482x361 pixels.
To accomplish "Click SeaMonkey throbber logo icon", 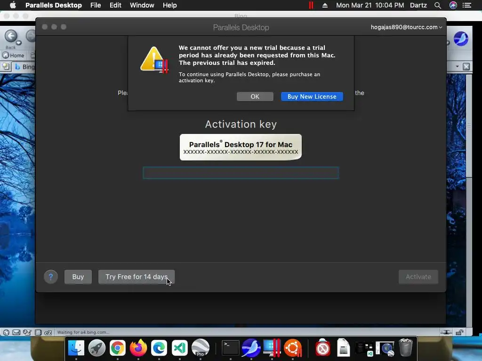I will [461, 39].
